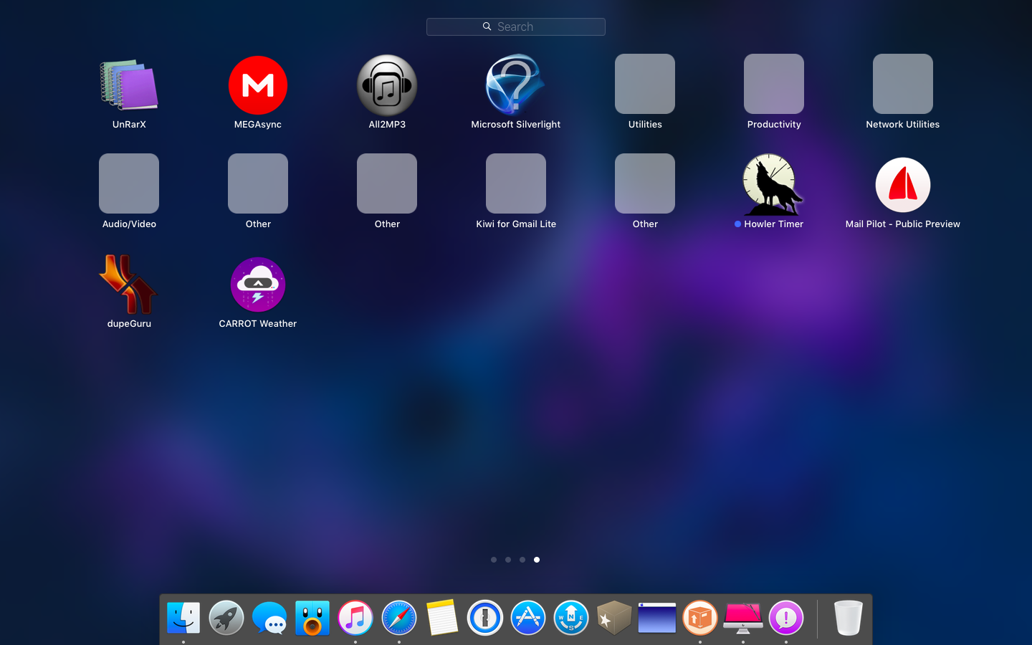This screenshot has height=645, width=1032.
Task: Open the blue WNES compass Dock icon
Action: click(571, 618)
